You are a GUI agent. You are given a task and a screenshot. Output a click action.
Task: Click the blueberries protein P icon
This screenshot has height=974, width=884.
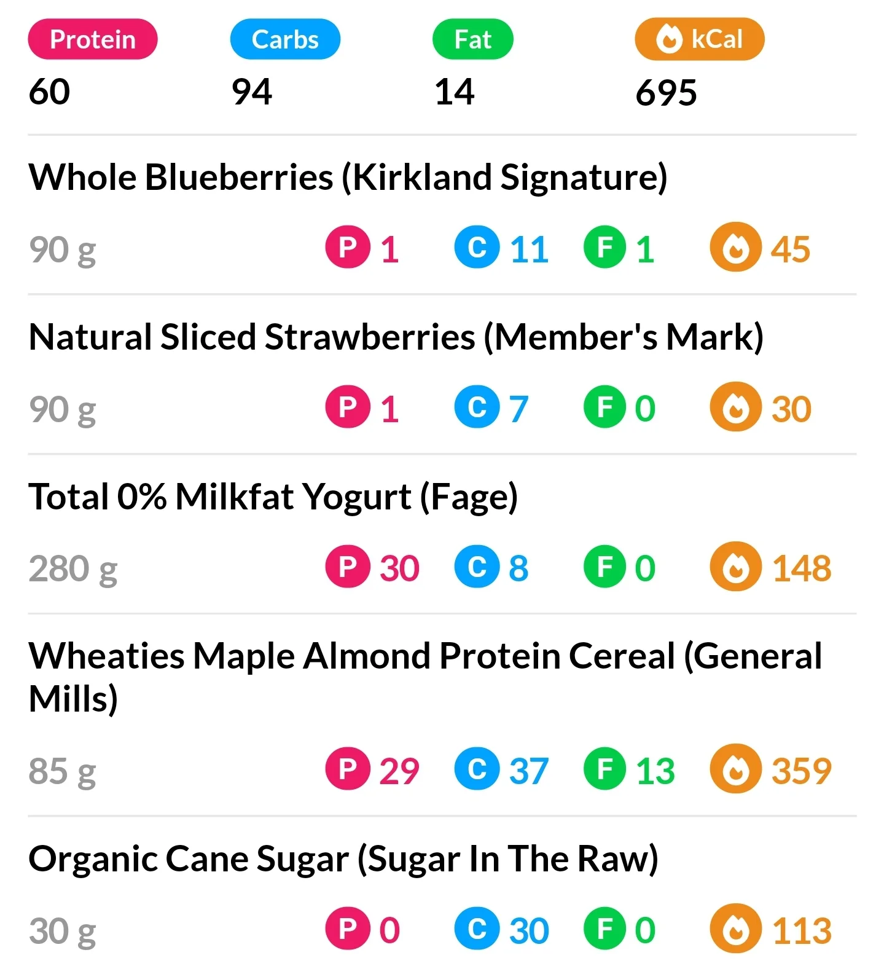coord(348,248)
